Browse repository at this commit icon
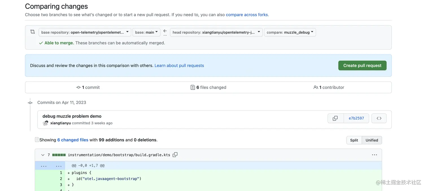 [379, 118]
